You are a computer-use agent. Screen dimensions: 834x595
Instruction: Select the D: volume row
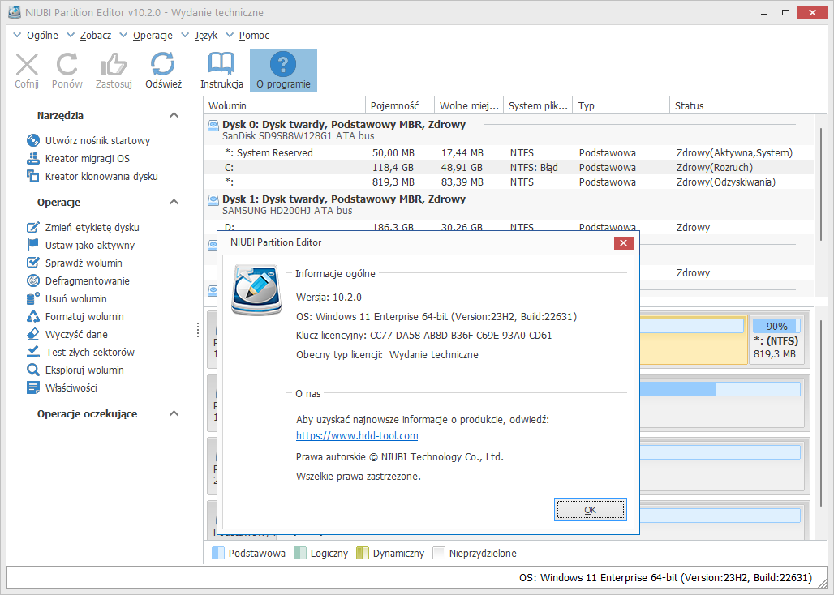[x=508, y=227]
